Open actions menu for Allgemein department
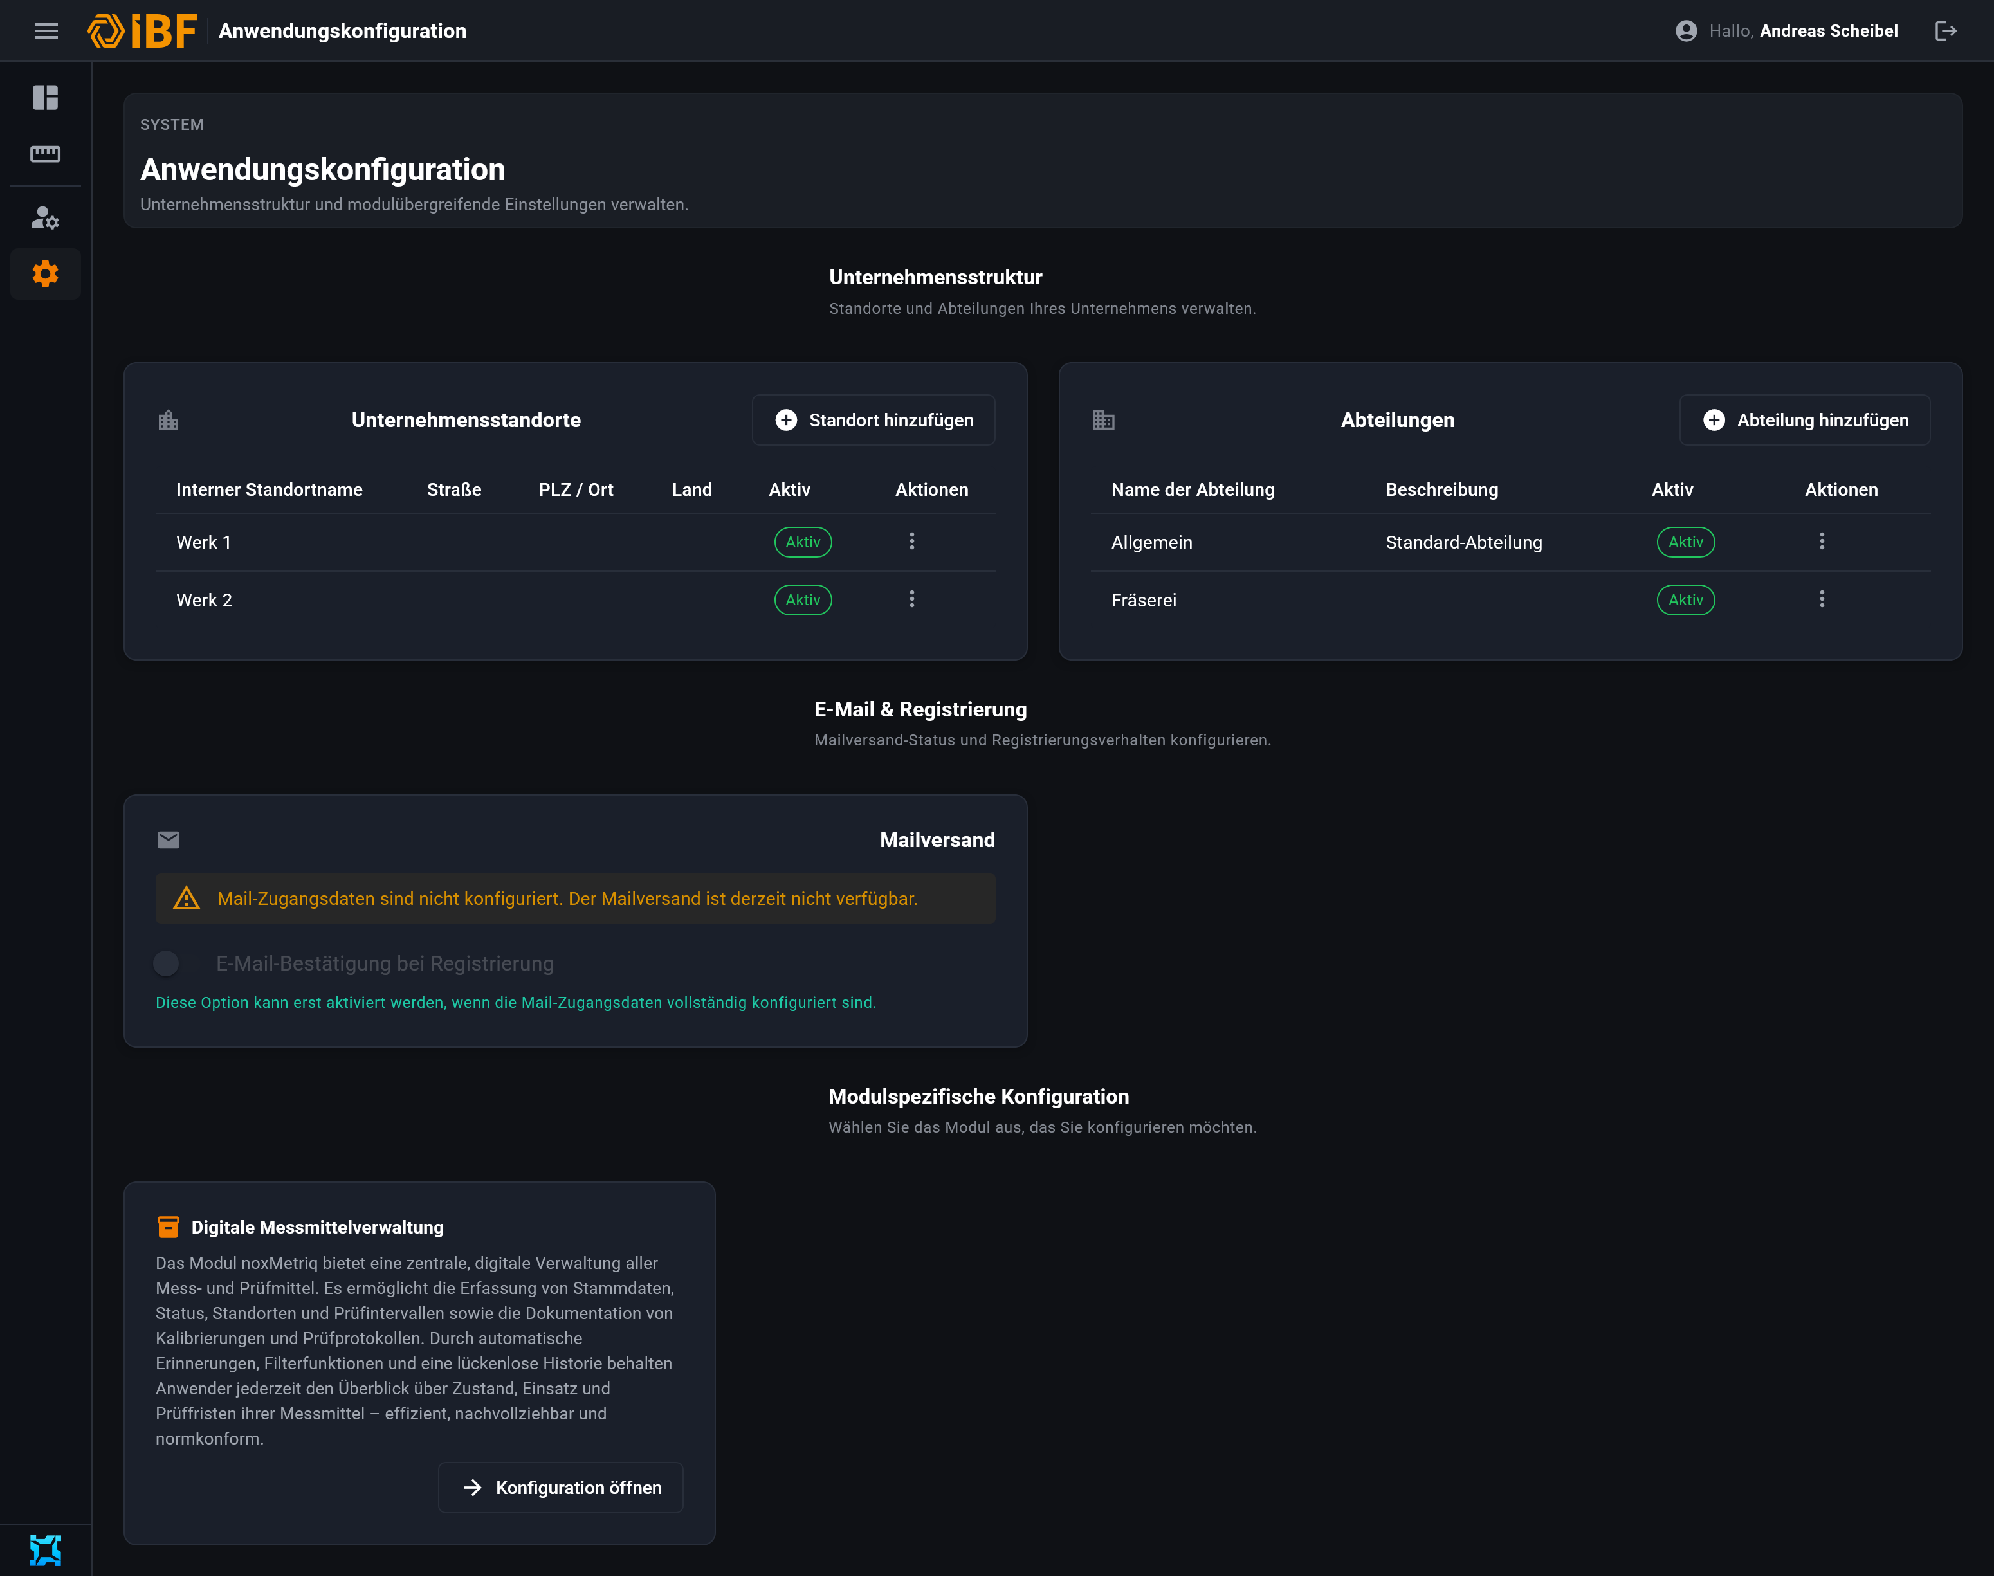Screen dimensions: 1994x1577 pos(1822,541)
